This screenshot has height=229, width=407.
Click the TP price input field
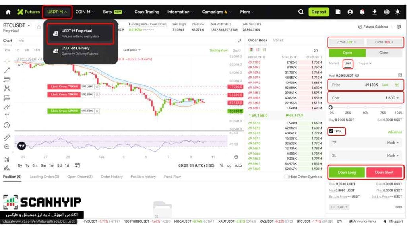366,143
